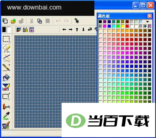Select the Paint Bucket fill tool

coord(6,77)
